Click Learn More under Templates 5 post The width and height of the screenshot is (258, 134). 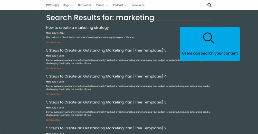pos(54,68)
